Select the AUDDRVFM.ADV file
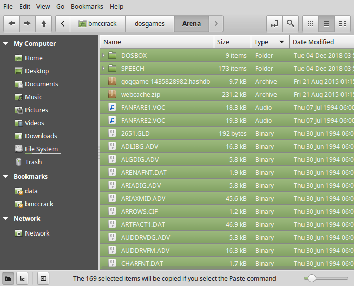The width and height of the screenshot is (354, 286). tap(227, 250)
